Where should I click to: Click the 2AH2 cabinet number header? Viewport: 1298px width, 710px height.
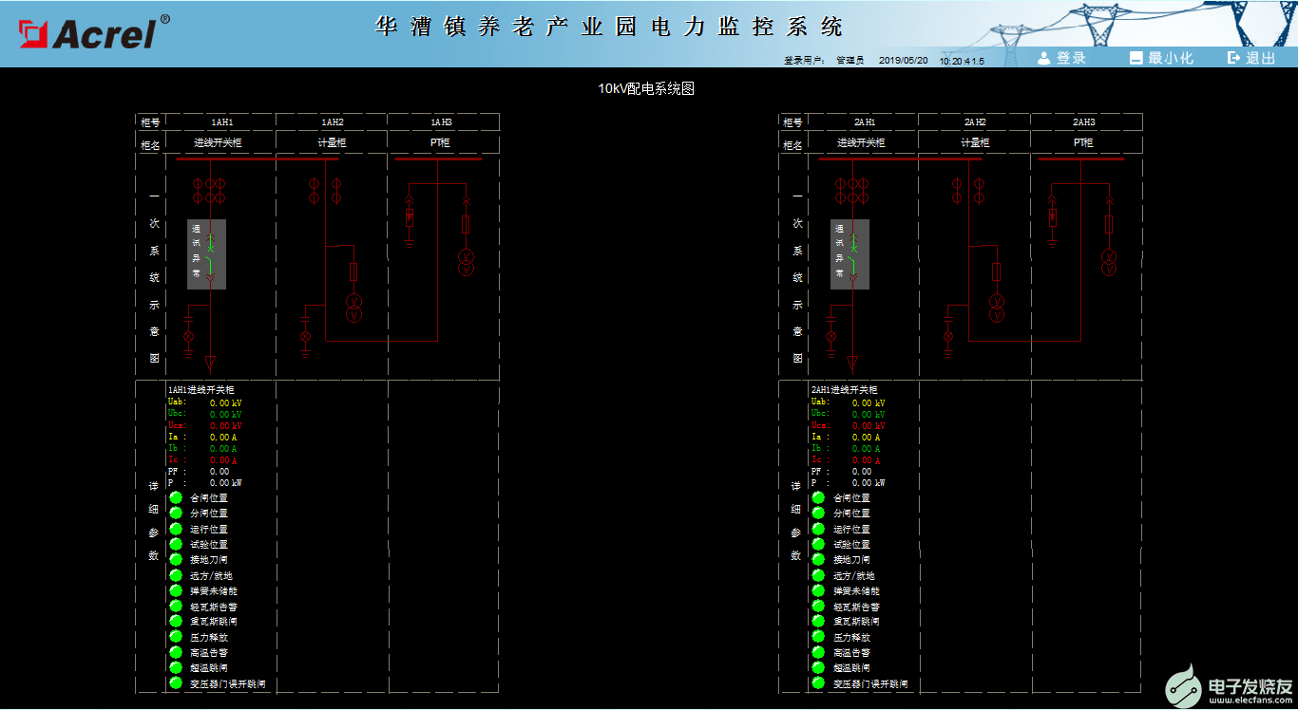click(975, 122)
